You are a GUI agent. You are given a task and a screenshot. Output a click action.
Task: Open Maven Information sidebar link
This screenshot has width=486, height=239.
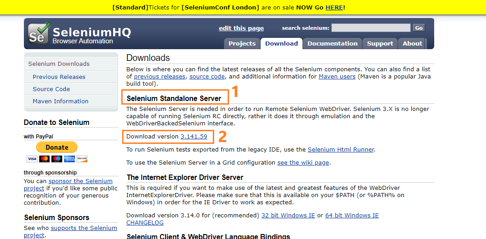(60, 101)
